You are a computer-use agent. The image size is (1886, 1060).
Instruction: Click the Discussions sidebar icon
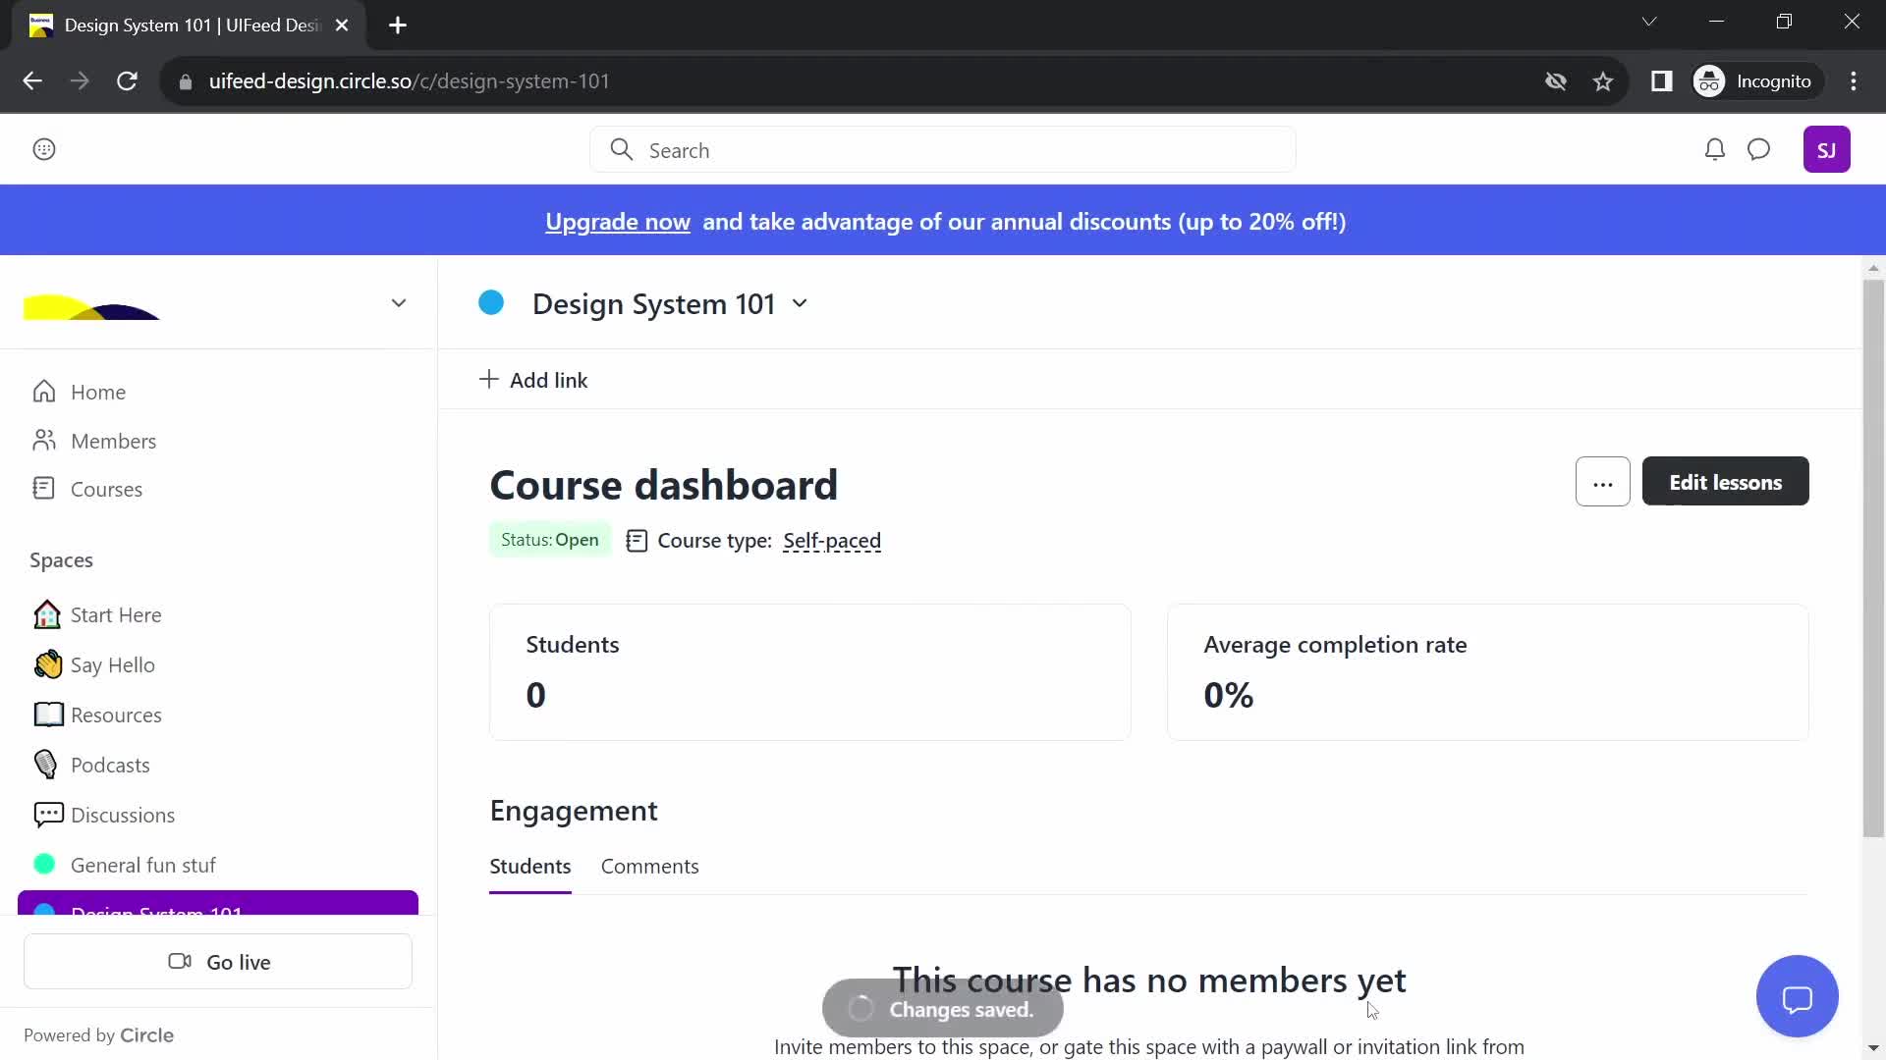(x=45, y=814)
